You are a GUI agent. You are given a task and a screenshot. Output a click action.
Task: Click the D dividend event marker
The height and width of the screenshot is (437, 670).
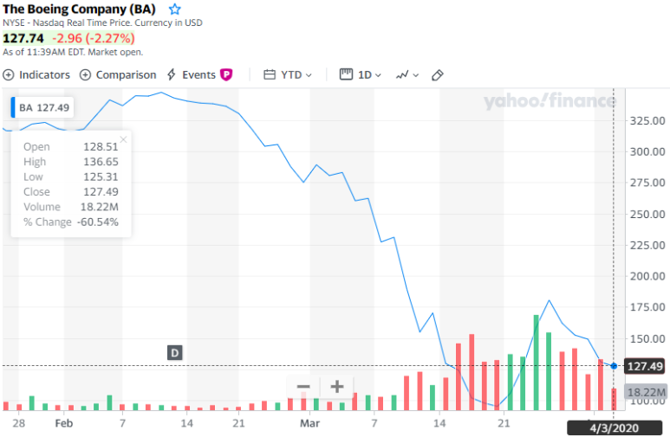174,352
